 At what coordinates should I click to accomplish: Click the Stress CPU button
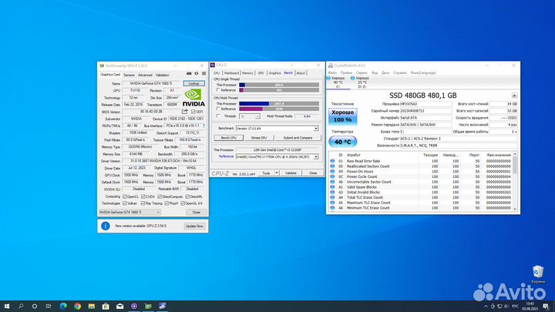[x=259, y=138]
